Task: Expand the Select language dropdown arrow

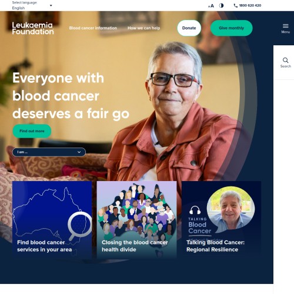Action: pyautogui.click(x=51, y=5)
